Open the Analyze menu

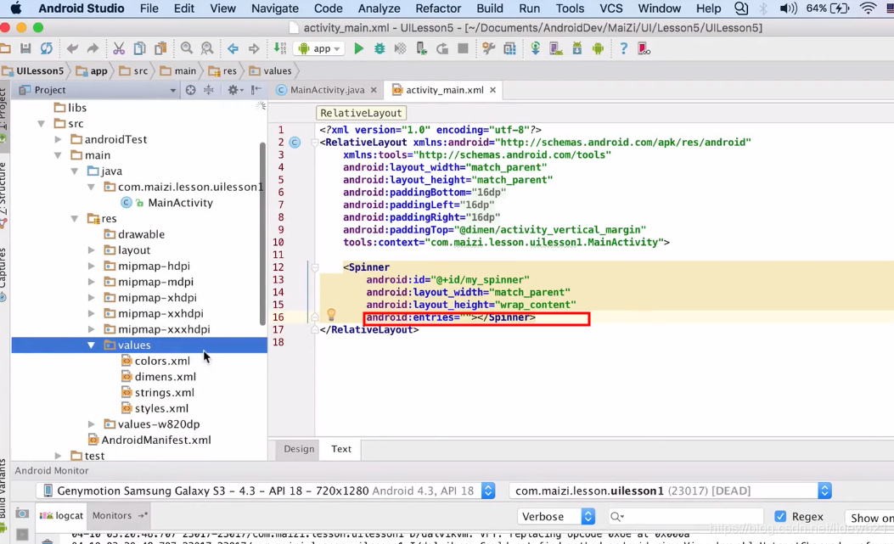coord(380,8)
